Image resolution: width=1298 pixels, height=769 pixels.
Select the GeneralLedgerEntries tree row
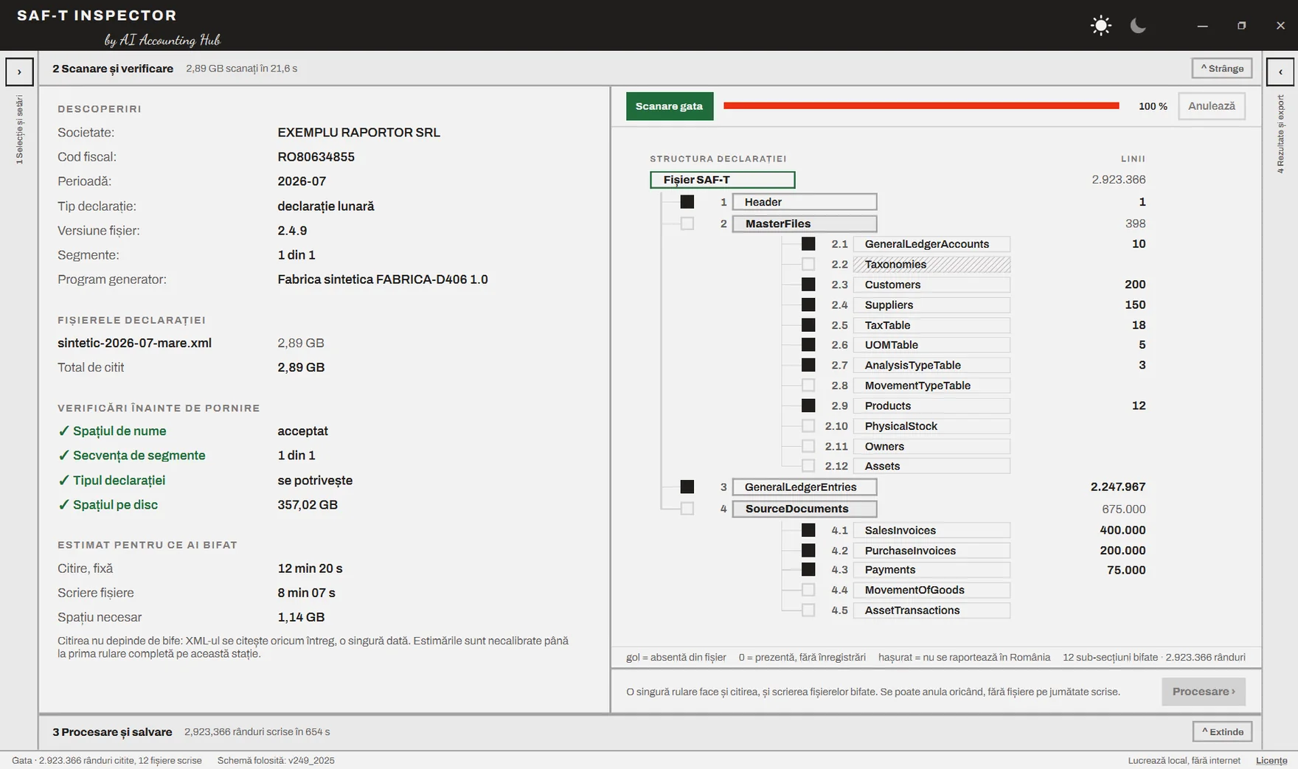click(x=804, y=487)
